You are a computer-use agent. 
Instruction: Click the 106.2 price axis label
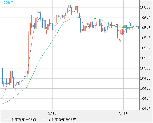[x=145, y=7]
